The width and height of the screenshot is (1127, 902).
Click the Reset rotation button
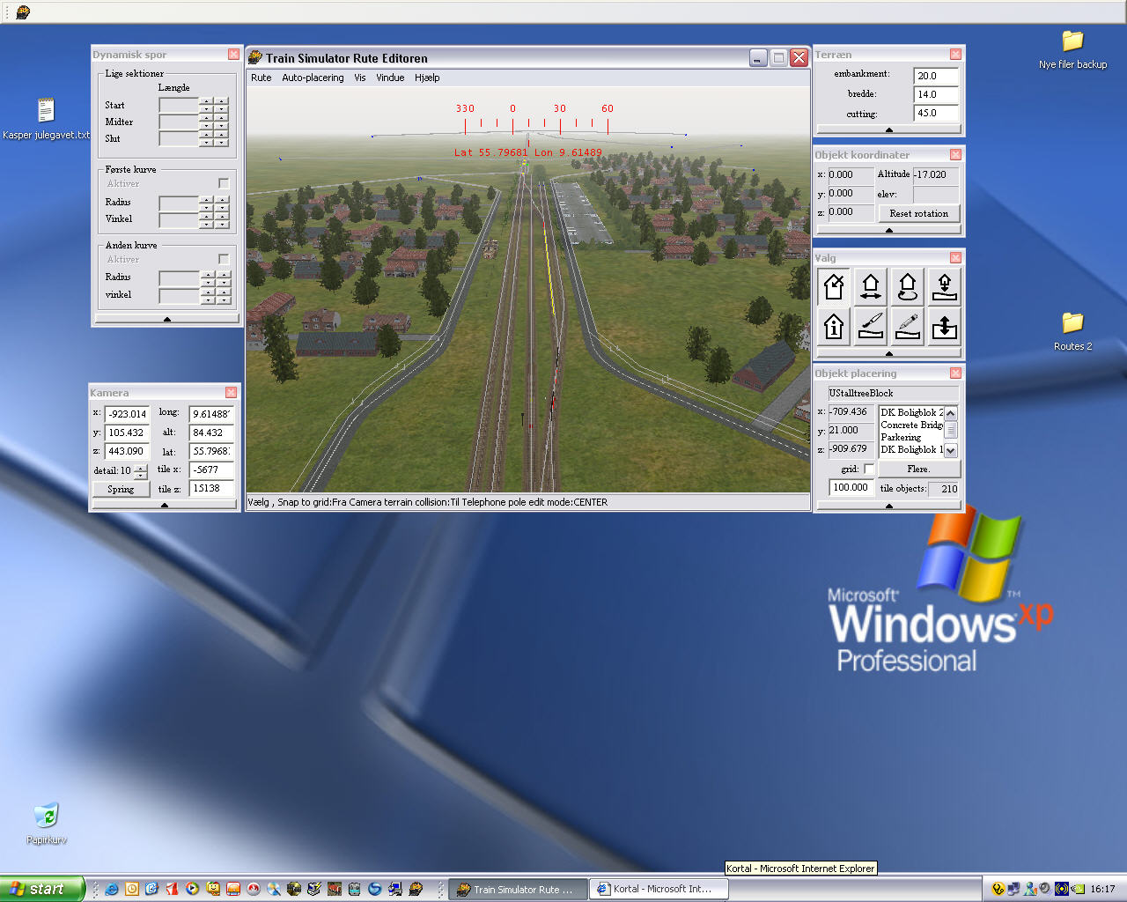pyautogui.click(x=918, y=213)
